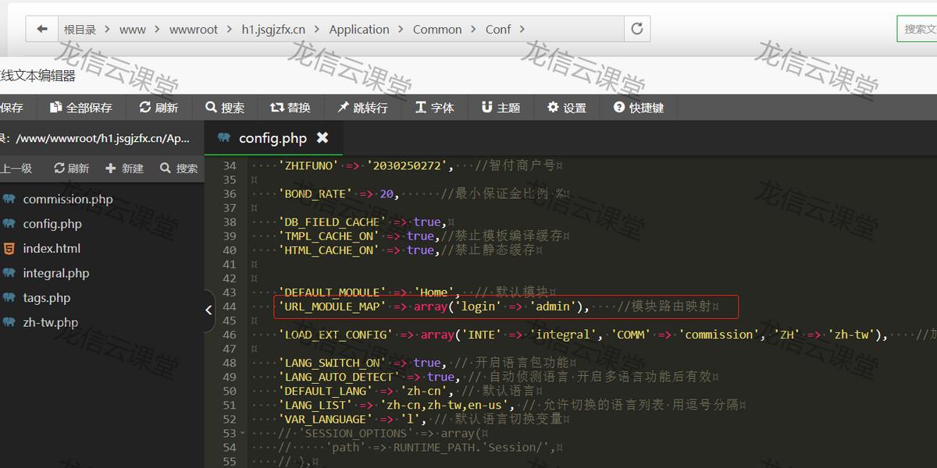Refresh directory with breadcrumb refresh icon
Viewport: 937px width, 468px height.
[636, 28]
